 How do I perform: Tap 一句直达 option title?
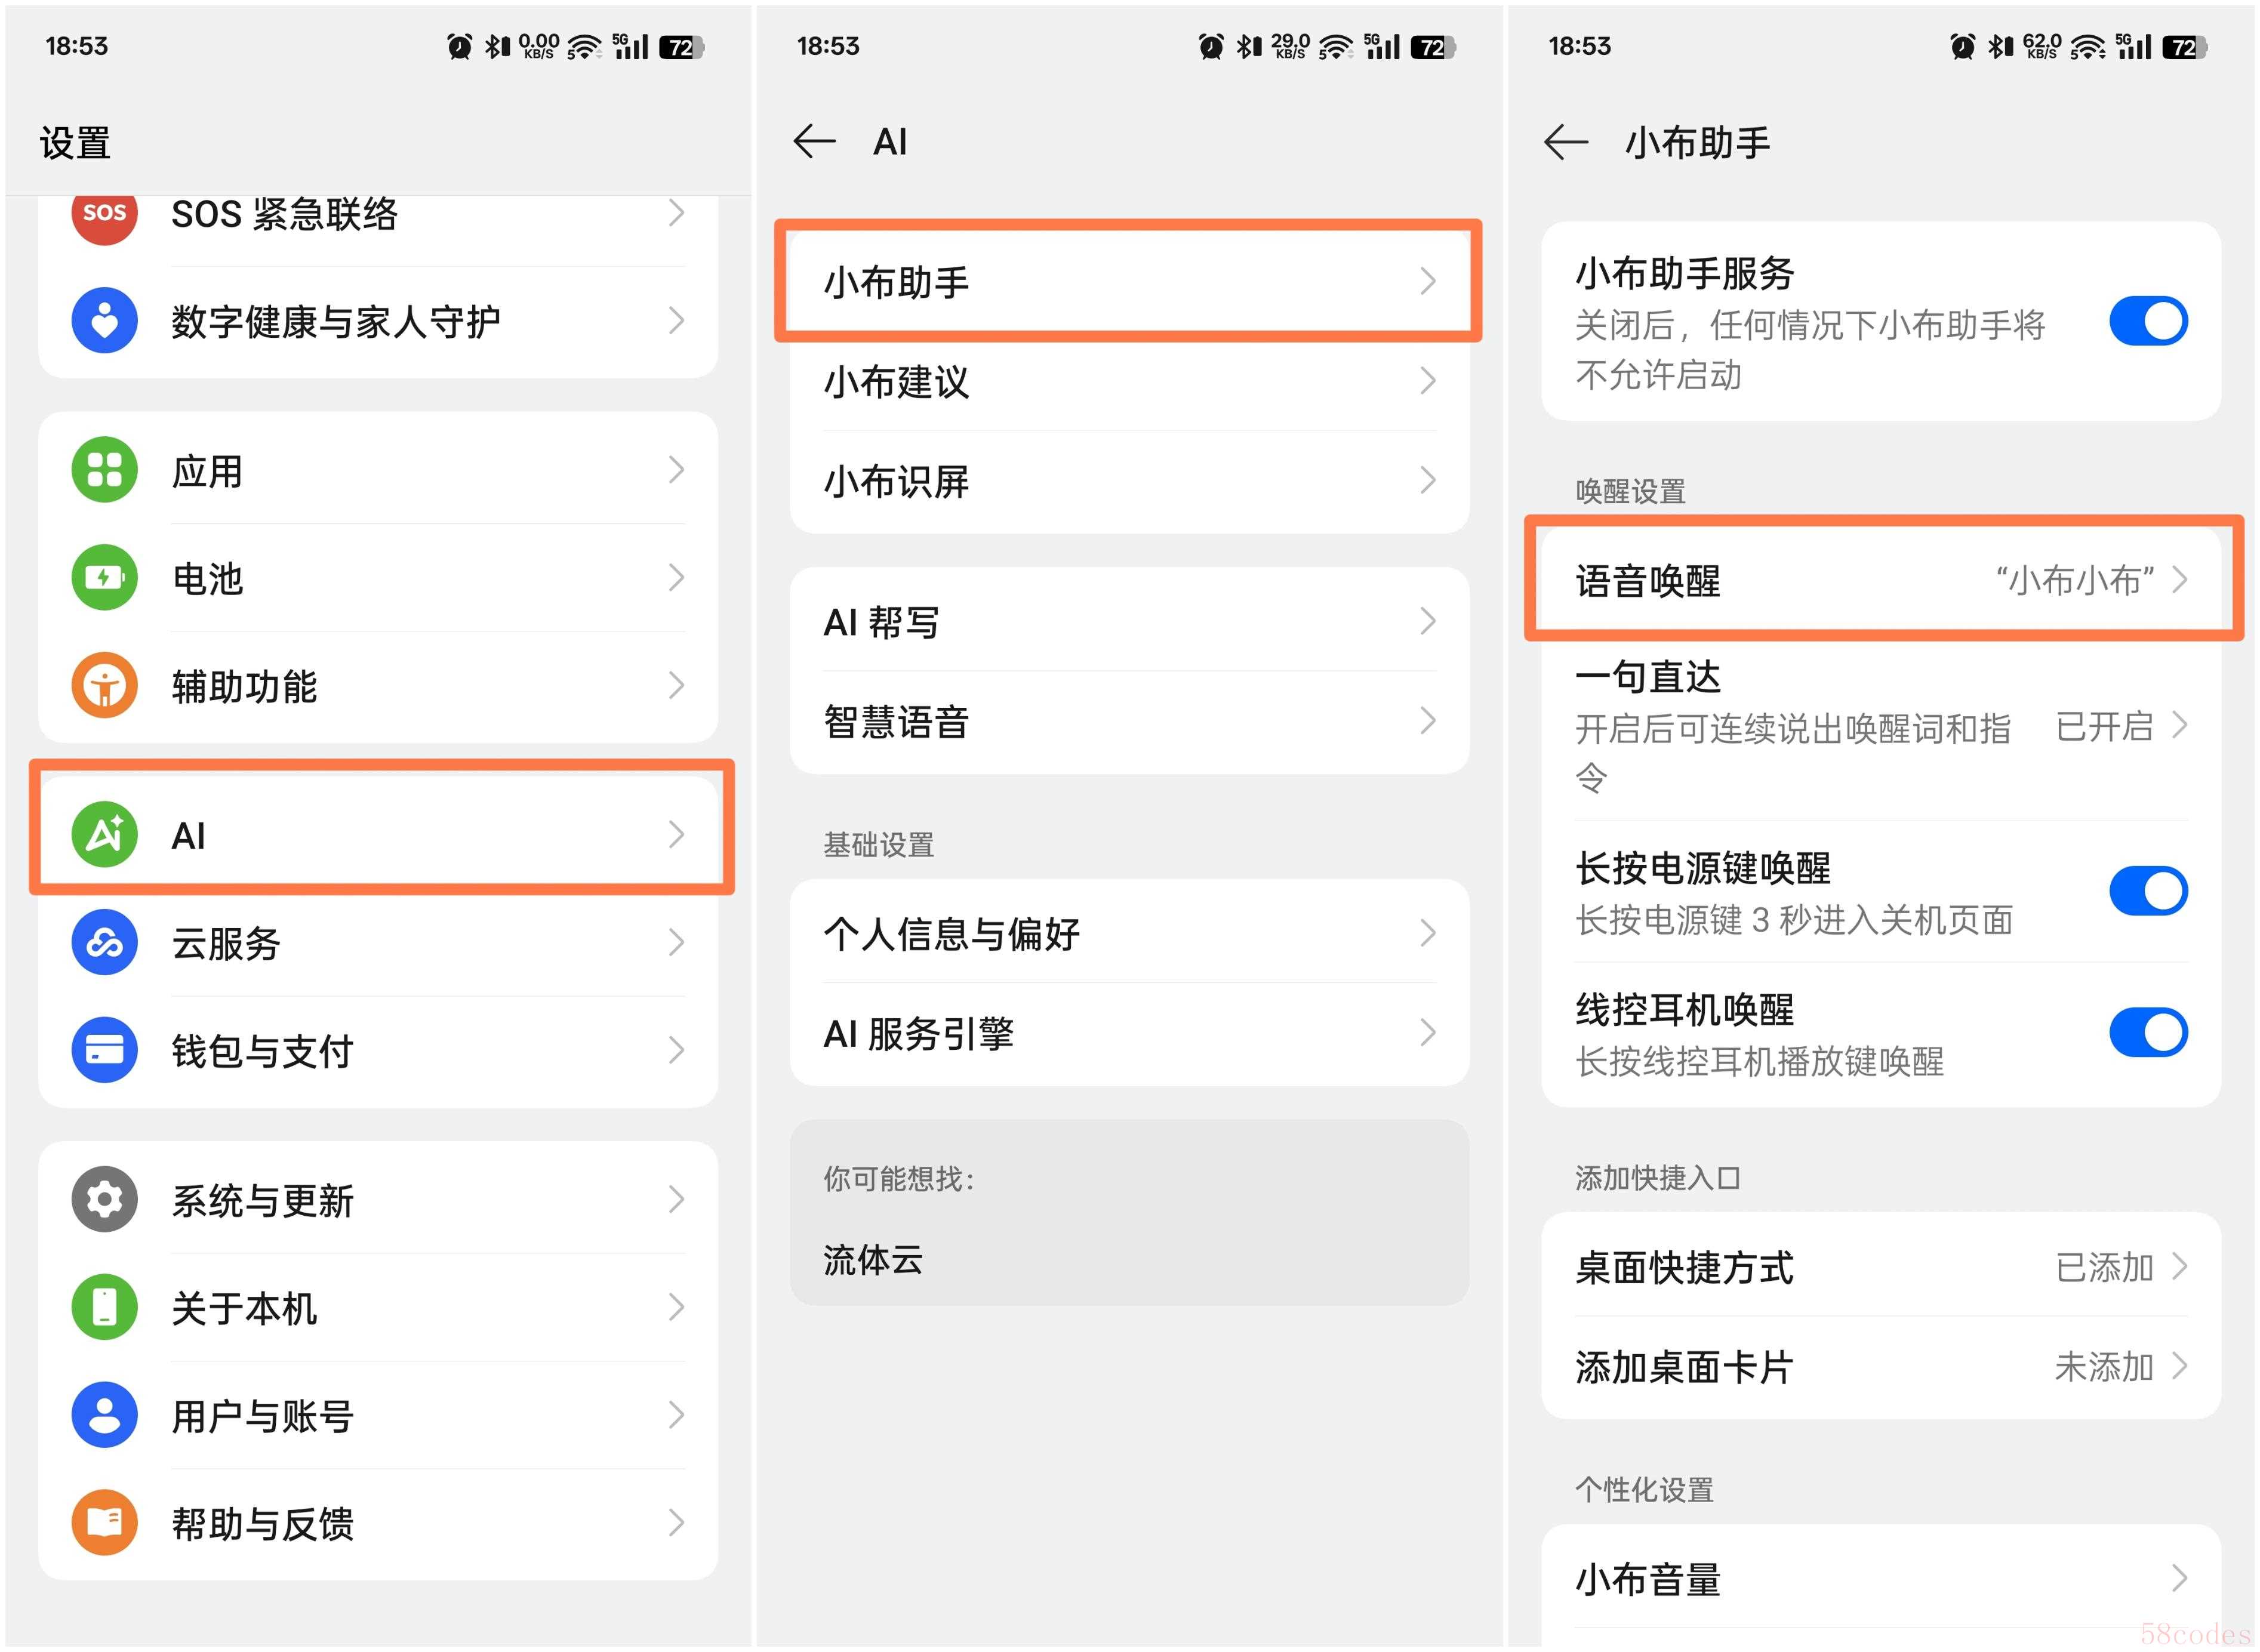point(1648,677)
